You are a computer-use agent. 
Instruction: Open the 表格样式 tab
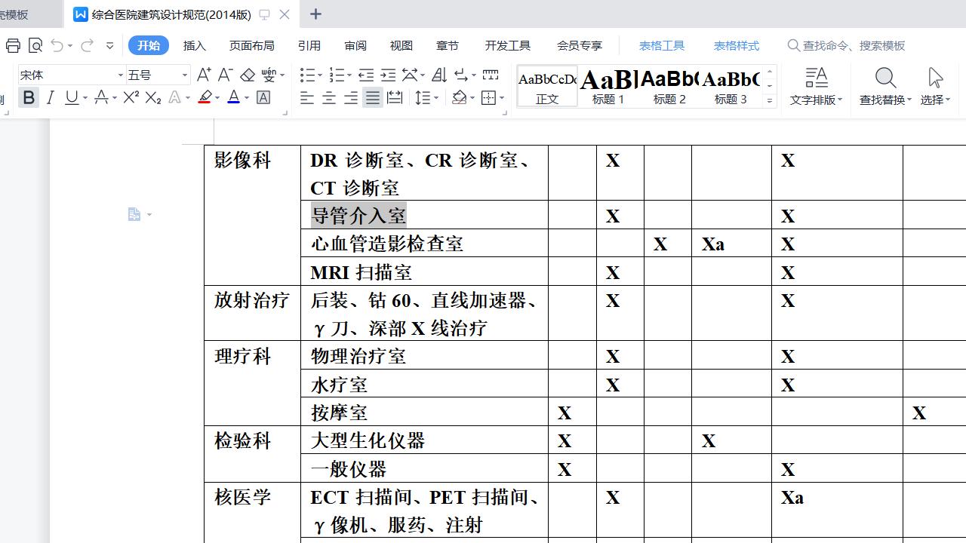(737, 46)
